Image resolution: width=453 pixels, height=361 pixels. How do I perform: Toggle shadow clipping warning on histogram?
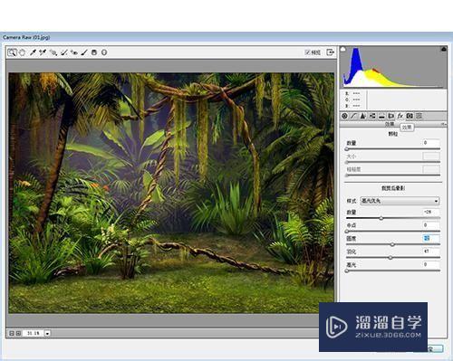pyautogui.click(x=343, y=49)
